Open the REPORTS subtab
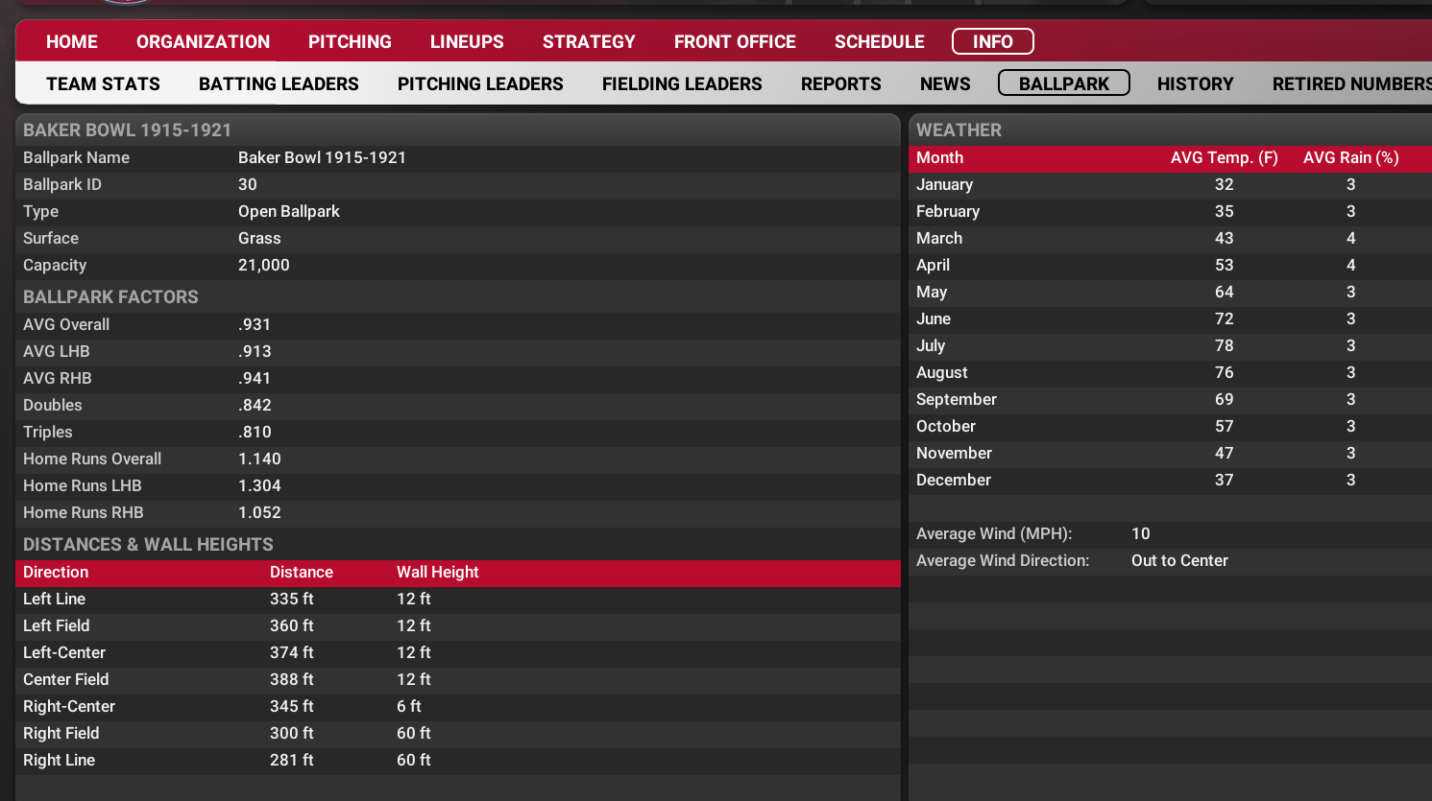The height and width of the screenshot is (801, 1432). coord(840,84)
